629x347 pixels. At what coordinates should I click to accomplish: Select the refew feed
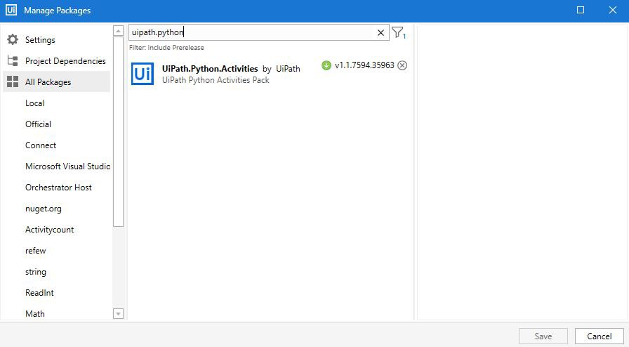[35, 251]
